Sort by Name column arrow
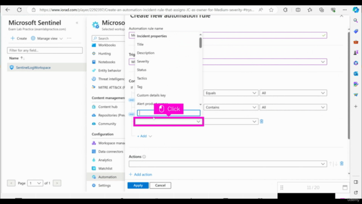 [23, 58]
